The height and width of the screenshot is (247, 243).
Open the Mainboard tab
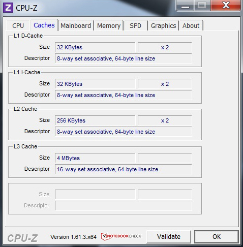tap(76, 26)
